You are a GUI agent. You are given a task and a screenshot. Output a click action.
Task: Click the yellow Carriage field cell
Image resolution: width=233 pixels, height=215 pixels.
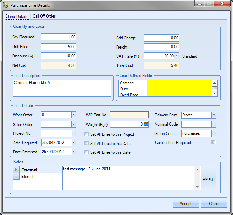179,83
